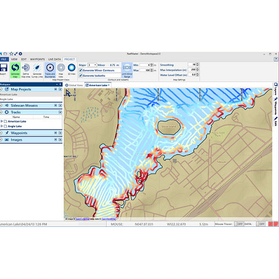The height and width of the screenshot is (279, 279).
Task: Switch to Global View tab
Action: click(74, 85)
